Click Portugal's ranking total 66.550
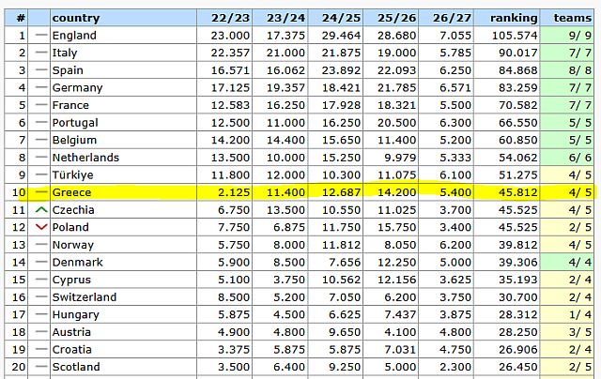 coord(518,123)
